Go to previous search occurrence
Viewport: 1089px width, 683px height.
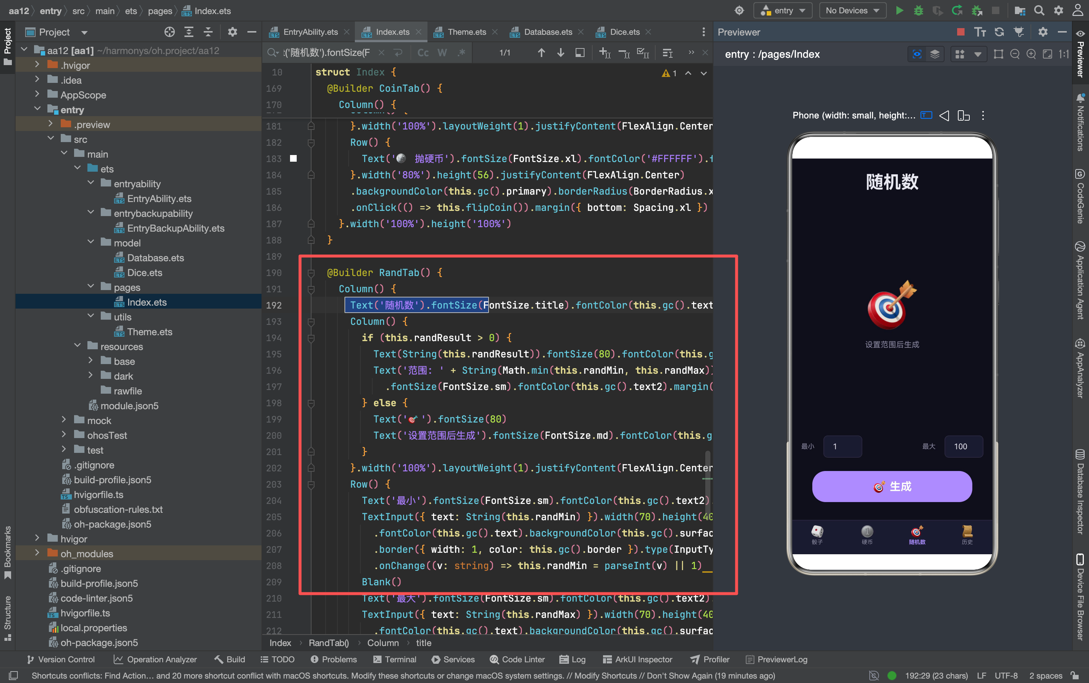541,53
